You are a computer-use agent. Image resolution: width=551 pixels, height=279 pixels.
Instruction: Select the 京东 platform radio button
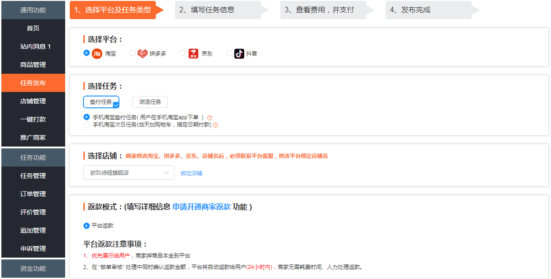(x=183, y=53)
